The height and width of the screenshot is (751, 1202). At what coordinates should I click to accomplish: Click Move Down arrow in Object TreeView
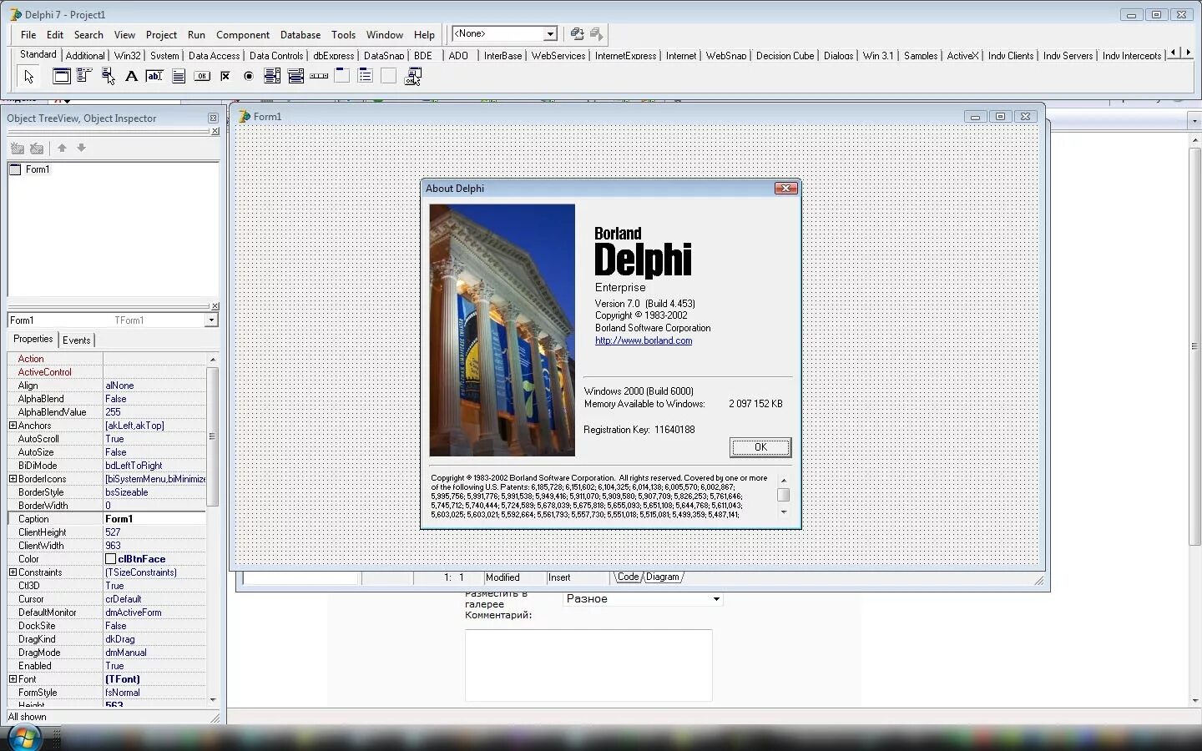[81, 148]
